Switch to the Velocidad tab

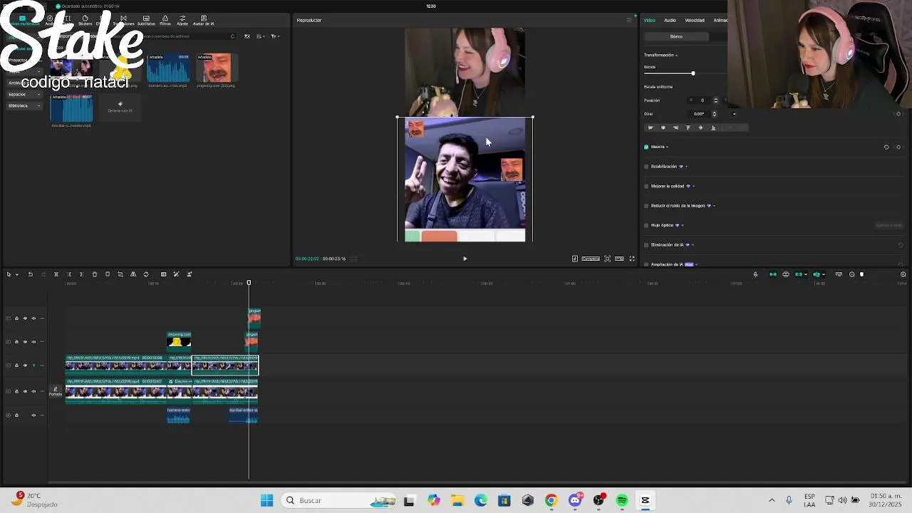pos(695,20)
